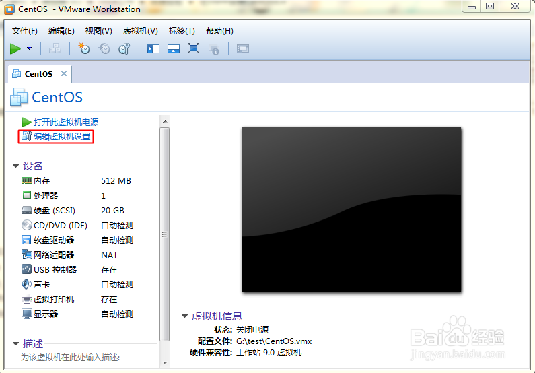Open the 帮助(H) menu
This screenshot has height=373, width=535.
(219, 31)
